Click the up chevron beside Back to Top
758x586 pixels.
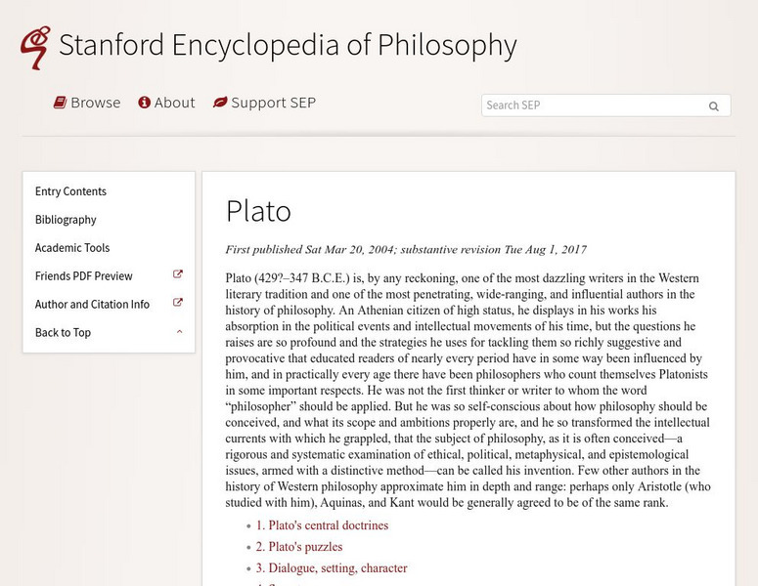pos(179,332)
